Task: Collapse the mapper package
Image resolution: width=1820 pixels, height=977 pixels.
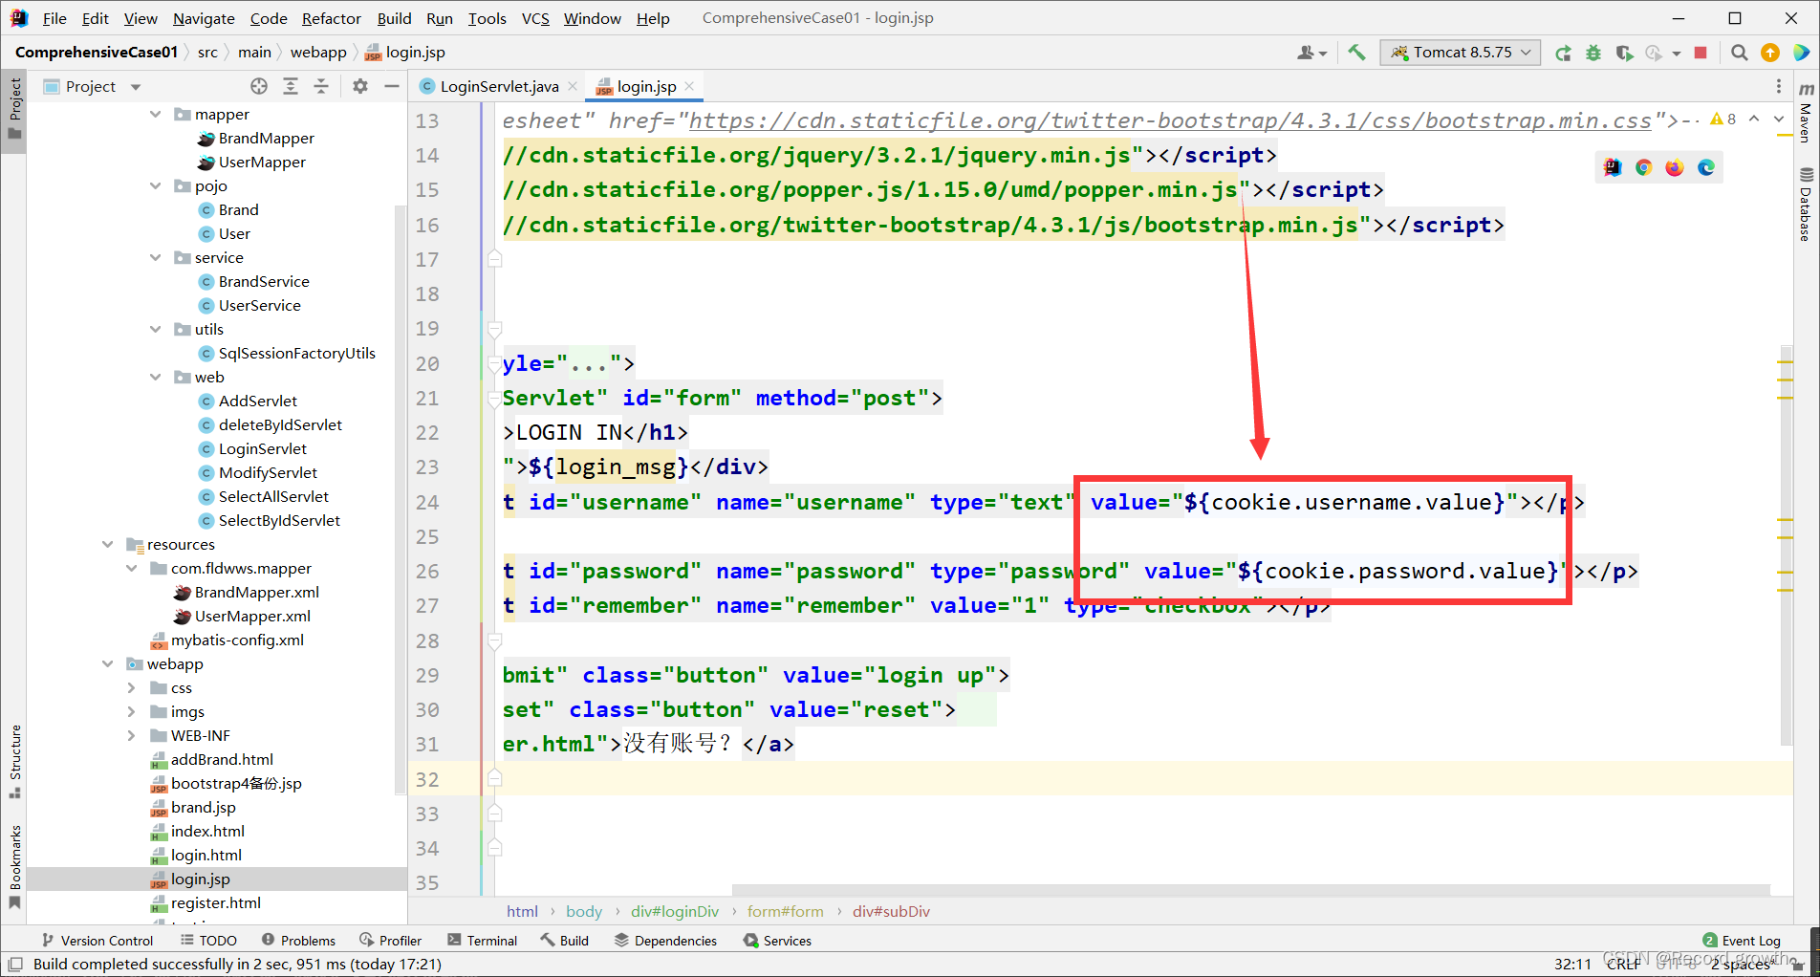Action: (156, 114)
